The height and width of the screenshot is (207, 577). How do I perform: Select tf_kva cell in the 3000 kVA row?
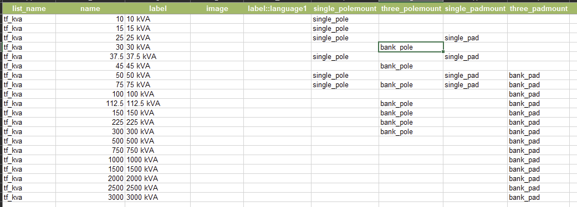29,198
